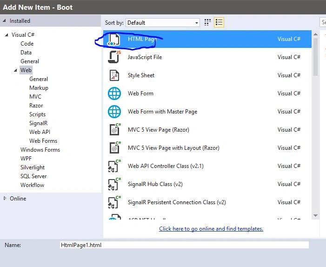The height and width of the screenshot is (267, 326).
Task: Switch to medium icons list view
Action: coord(219,22)
